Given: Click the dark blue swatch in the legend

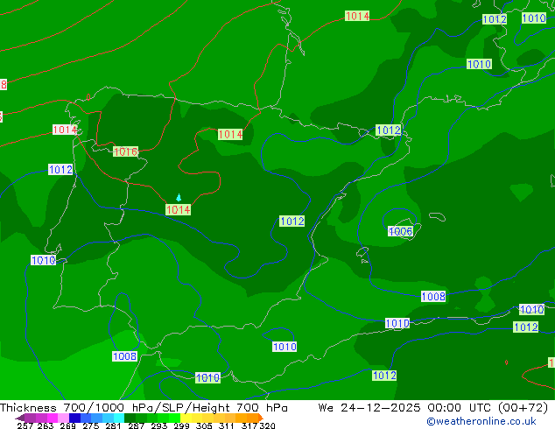Looking at the screenshot, I should [x=74, y=418].
